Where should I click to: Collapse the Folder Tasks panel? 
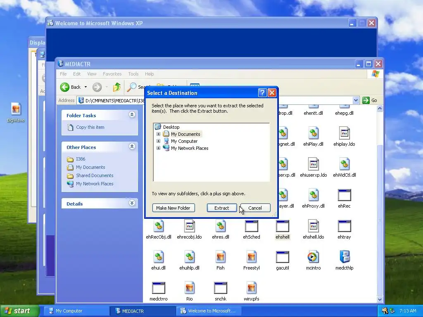[132, 115]
